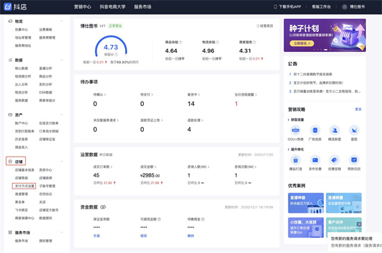Collapse the 物流 sidebar section
This screenshot has width=382, height=253.
point(62,21)
